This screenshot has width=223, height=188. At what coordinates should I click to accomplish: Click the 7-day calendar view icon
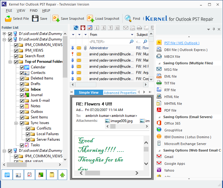tap(110, 28)
